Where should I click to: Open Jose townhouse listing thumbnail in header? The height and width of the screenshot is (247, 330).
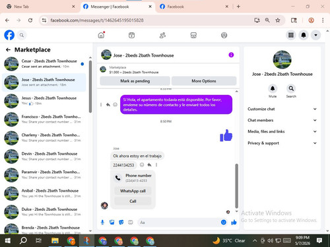[103, 70]
